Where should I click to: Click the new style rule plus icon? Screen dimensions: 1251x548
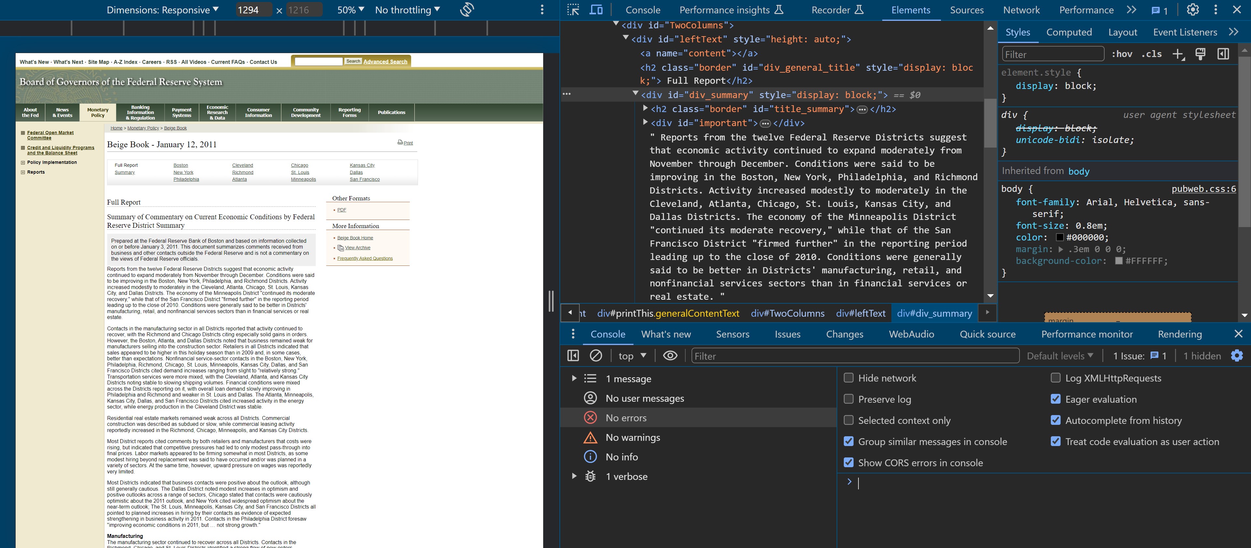coord(1178,54)
